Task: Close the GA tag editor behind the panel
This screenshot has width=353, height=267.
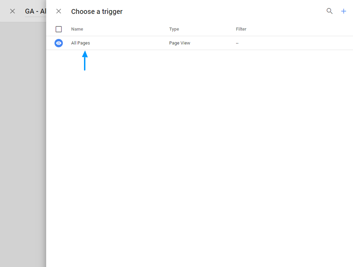Action: (x=12, y=11)
